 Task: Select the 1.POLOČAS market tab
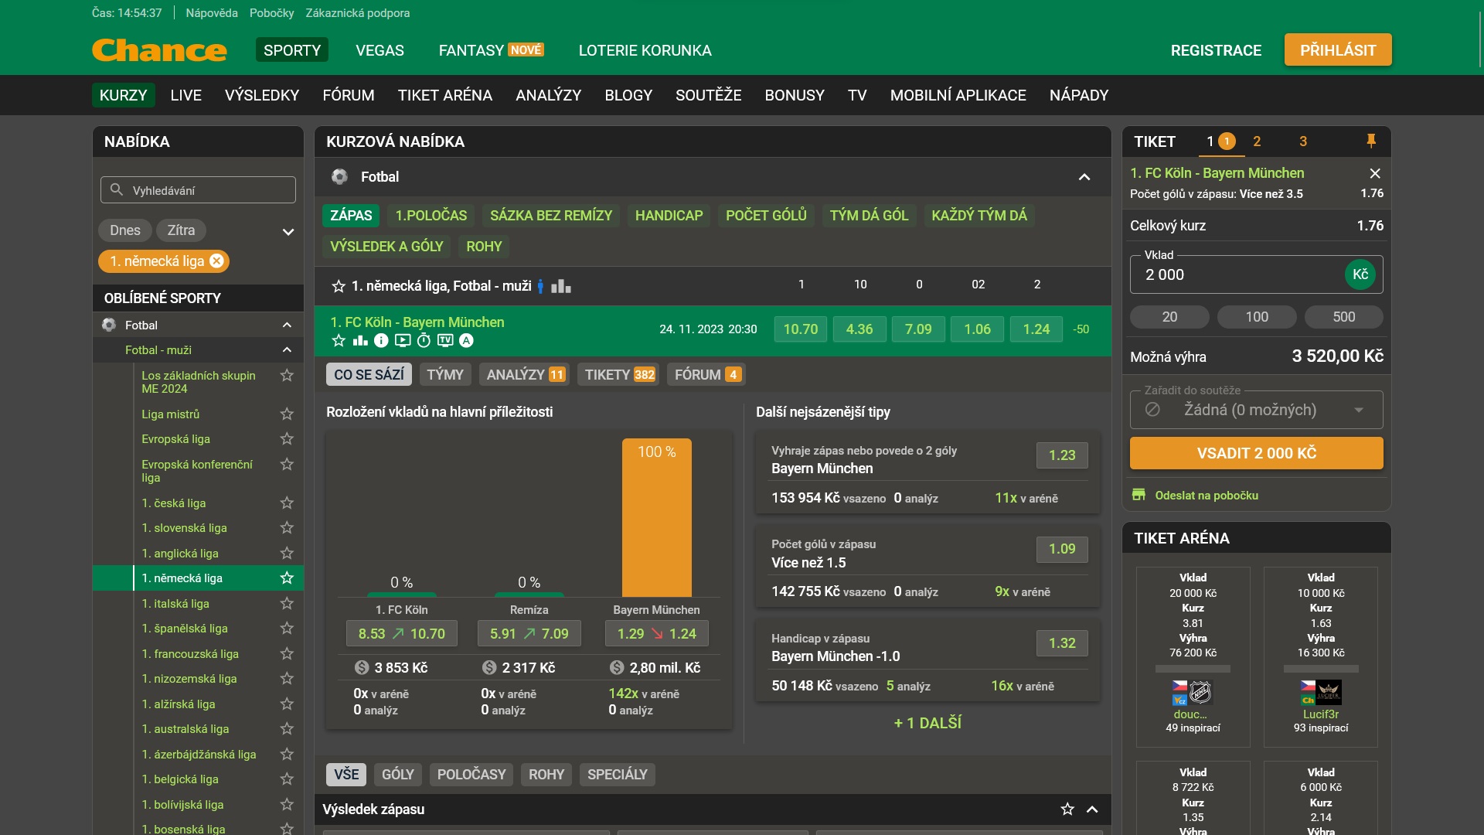point(431,216)
